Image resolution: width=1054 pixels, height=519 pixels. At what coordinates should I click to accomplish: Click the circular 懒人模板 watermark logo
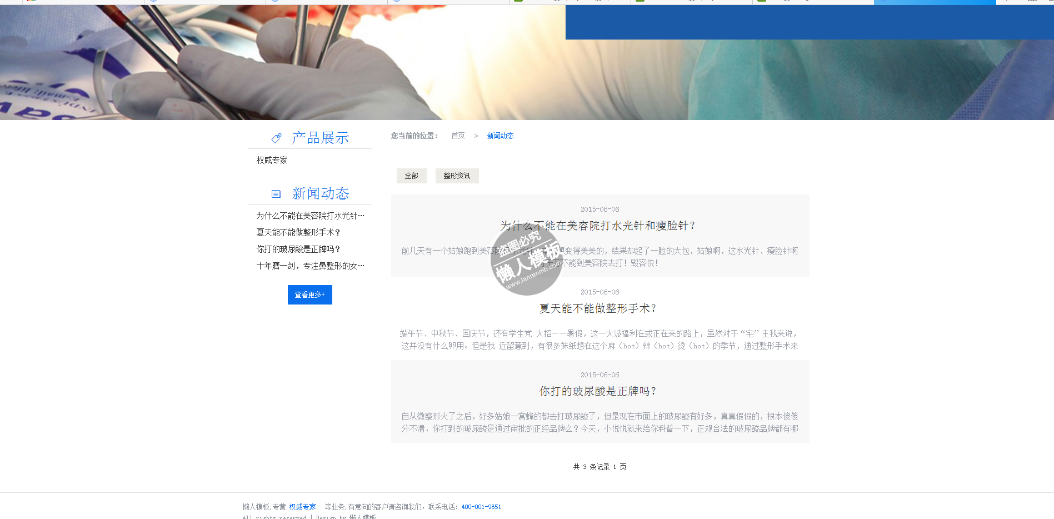click(526, 259)
